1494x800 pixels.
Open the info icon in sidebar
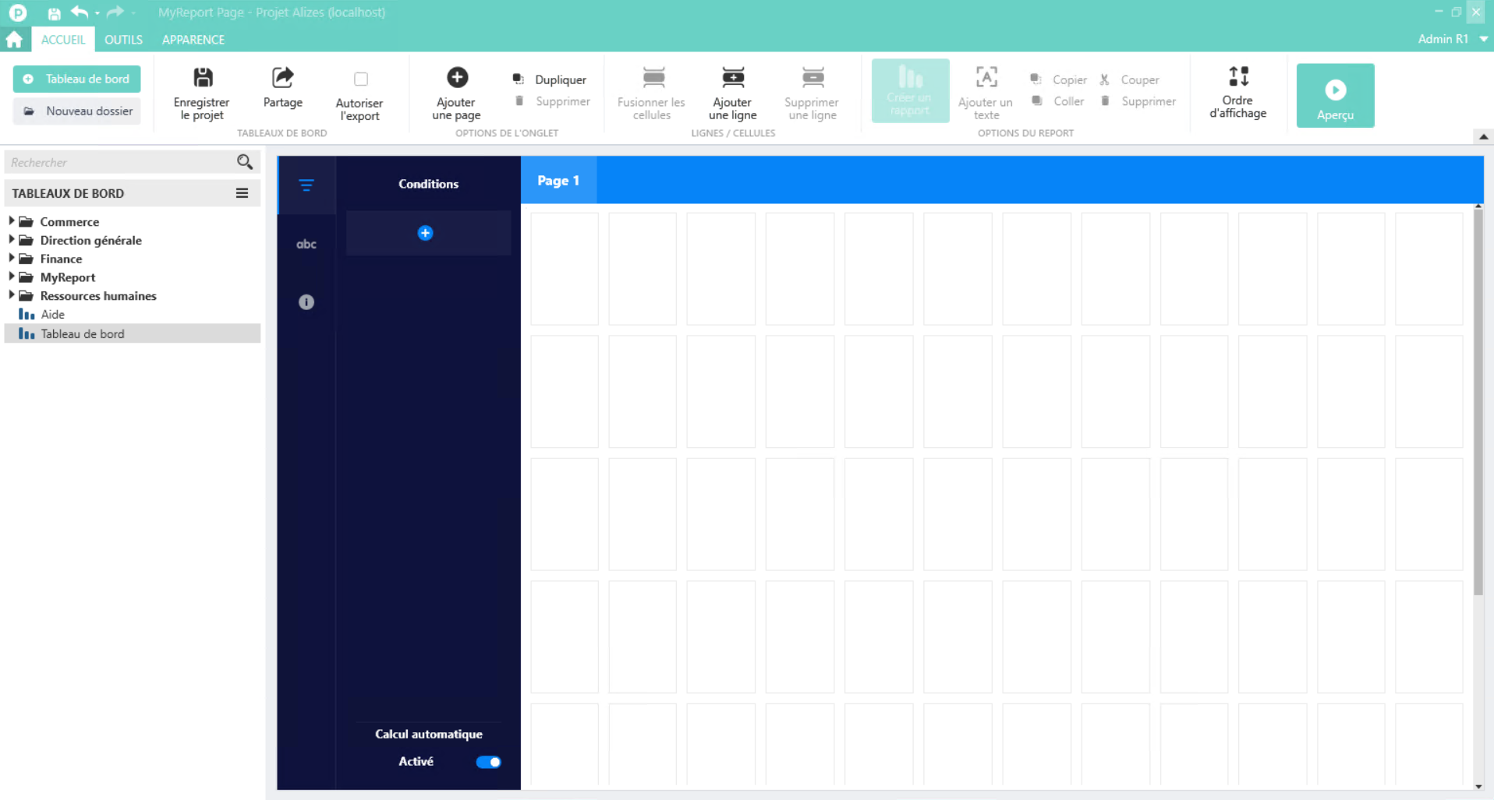(306, 302)
